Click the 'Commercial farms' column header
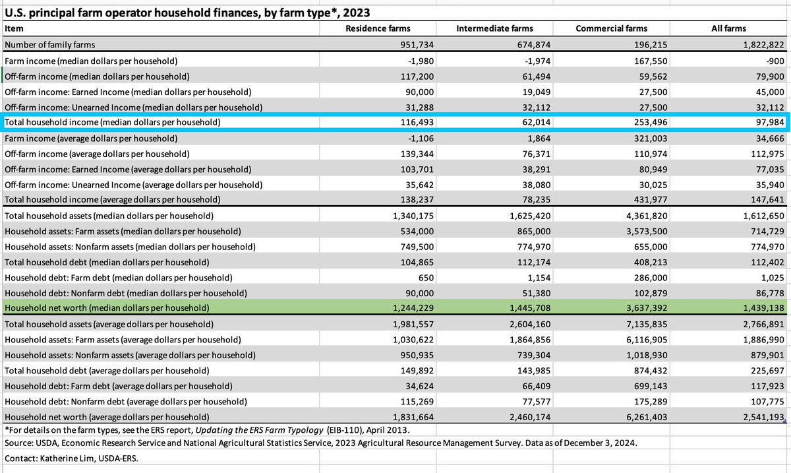 [x=612, y=28]
